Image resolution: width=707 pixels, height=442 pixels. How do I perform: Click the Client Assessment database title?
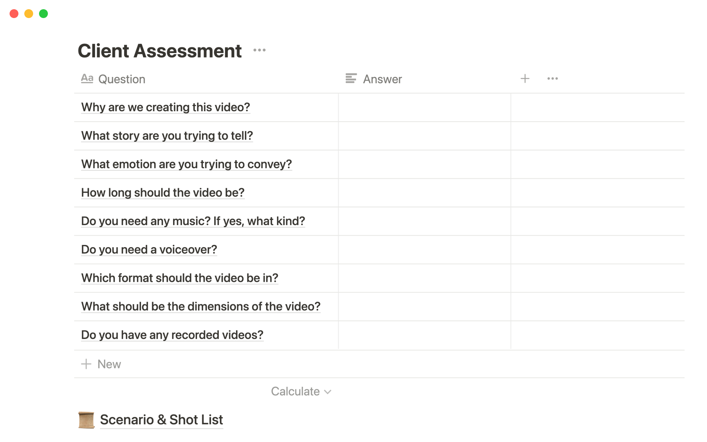tap(159, 51)
